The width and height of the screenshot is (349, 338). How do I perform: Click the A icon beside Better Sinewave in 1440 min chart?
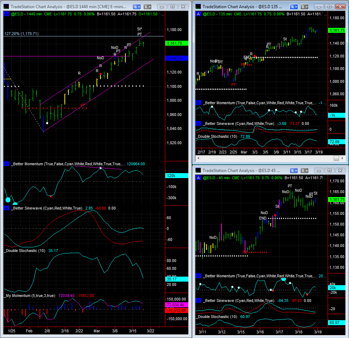tap(6, 208)
